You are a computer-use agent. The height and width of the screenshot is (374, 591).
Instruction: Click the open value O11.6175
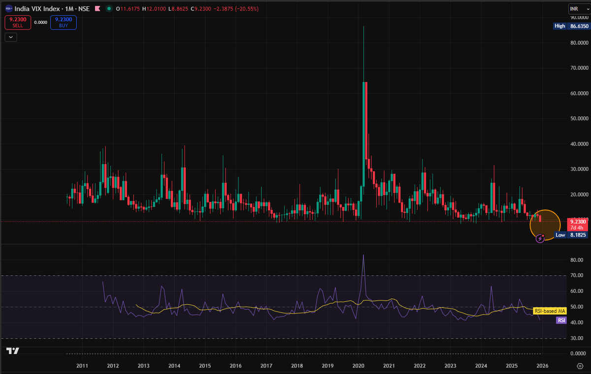pyautogui.click(x=128, y=9)
